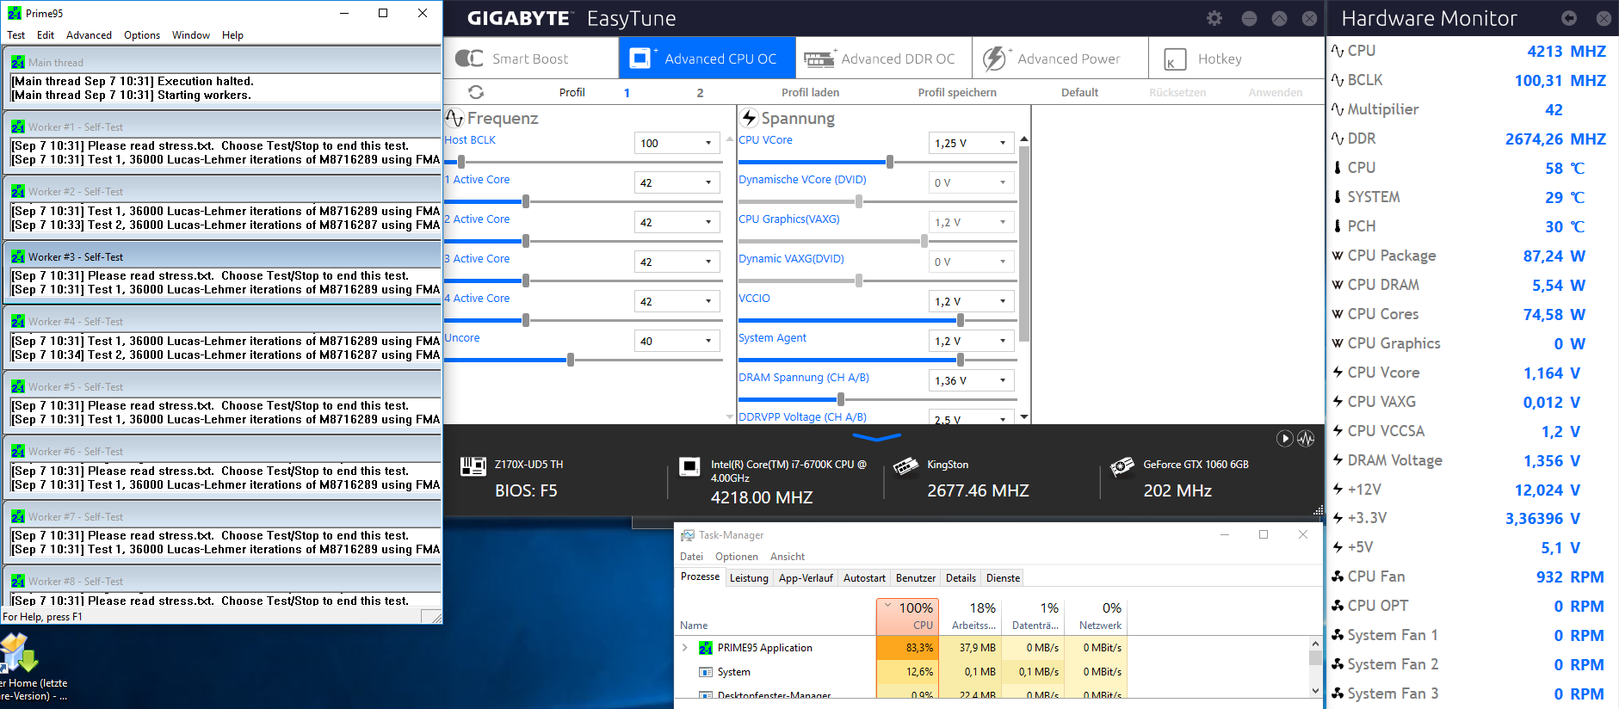Screen dimensions: 1619x709
Task: Click the Default button in EasyTune
Action: tap(1079, 92)
